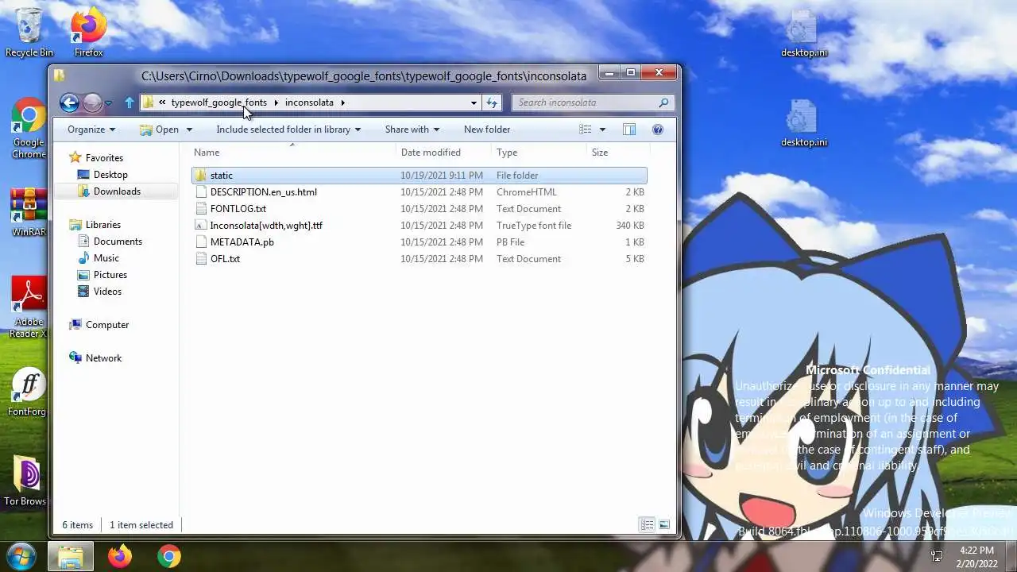The width and height of the screenshot is (1017, 572).
Task: Open Downloads in Favorites
Action: coord(117,191)
